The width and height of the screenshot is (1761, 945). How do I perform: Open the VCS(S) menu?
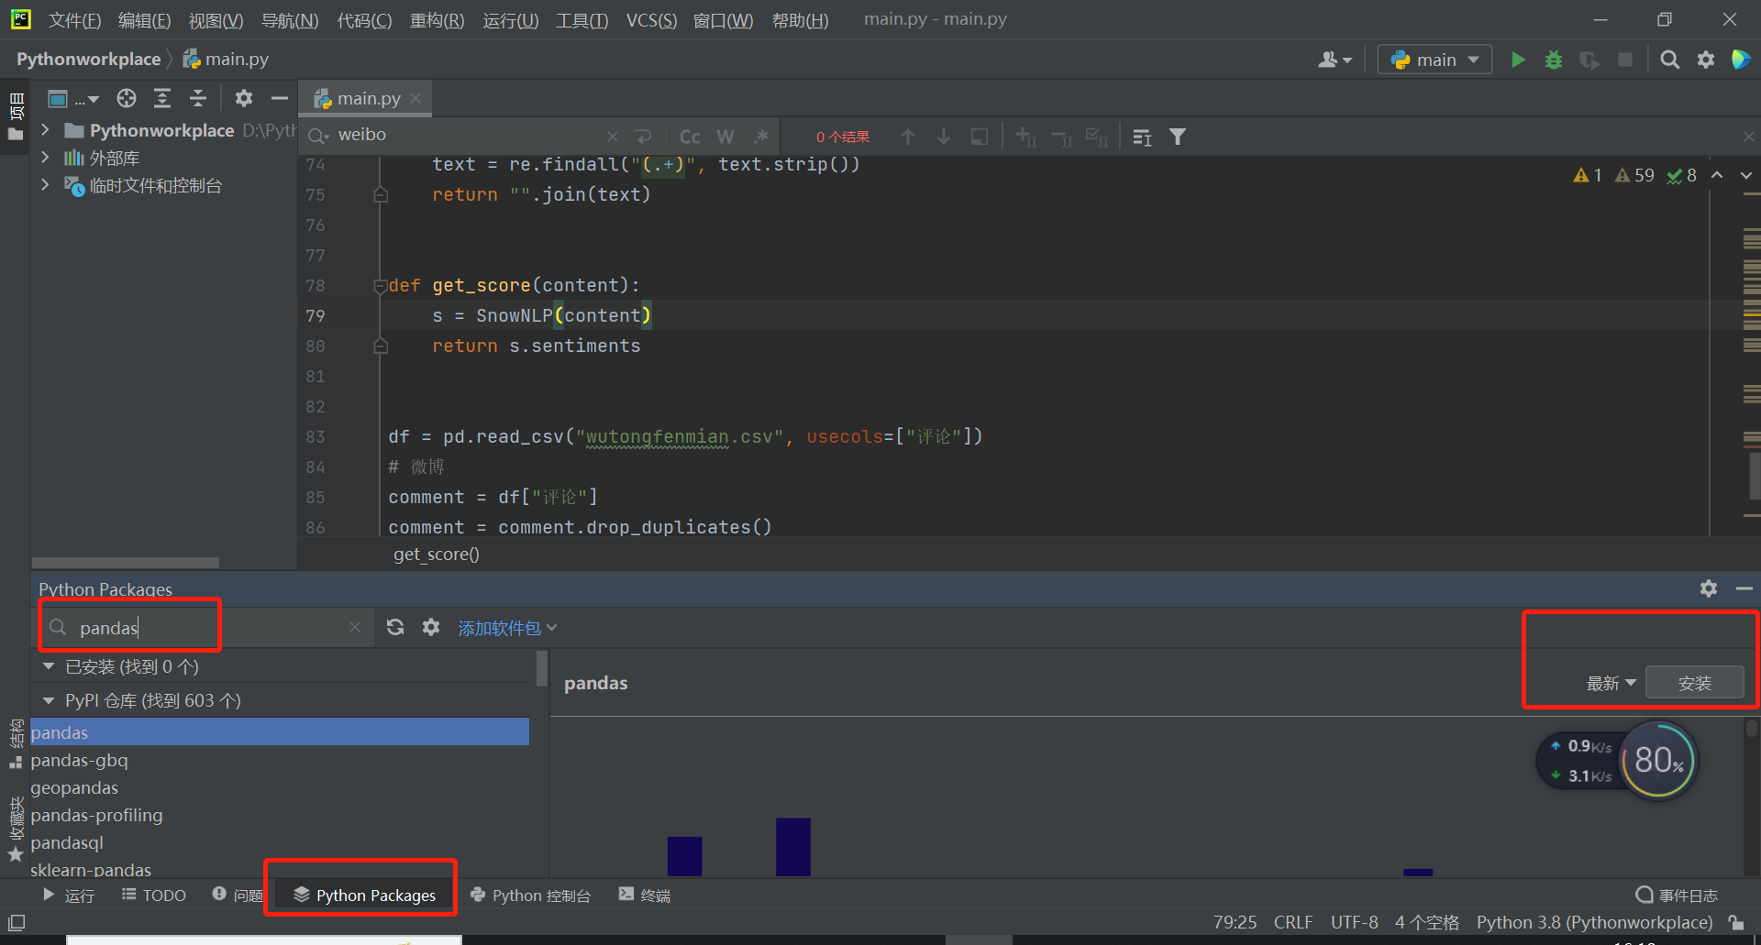pos(651,19)
